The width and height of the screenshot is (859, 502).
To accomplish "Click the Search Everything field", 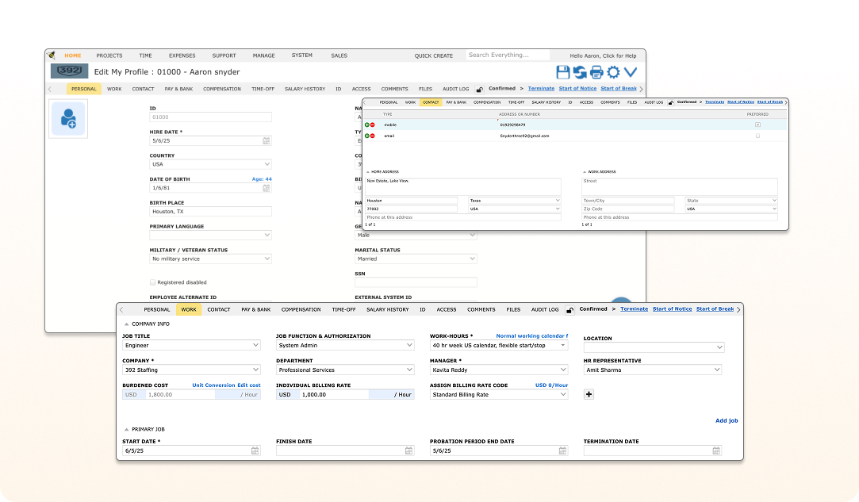I will point(508,55).
